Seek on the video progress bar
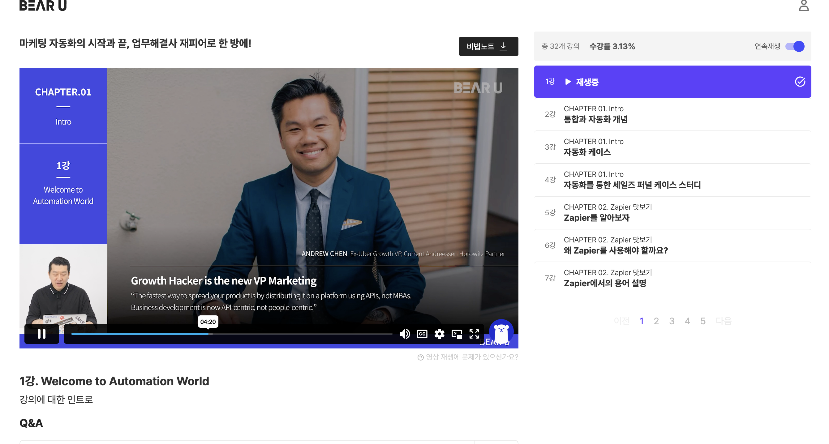 click(257, 334)
